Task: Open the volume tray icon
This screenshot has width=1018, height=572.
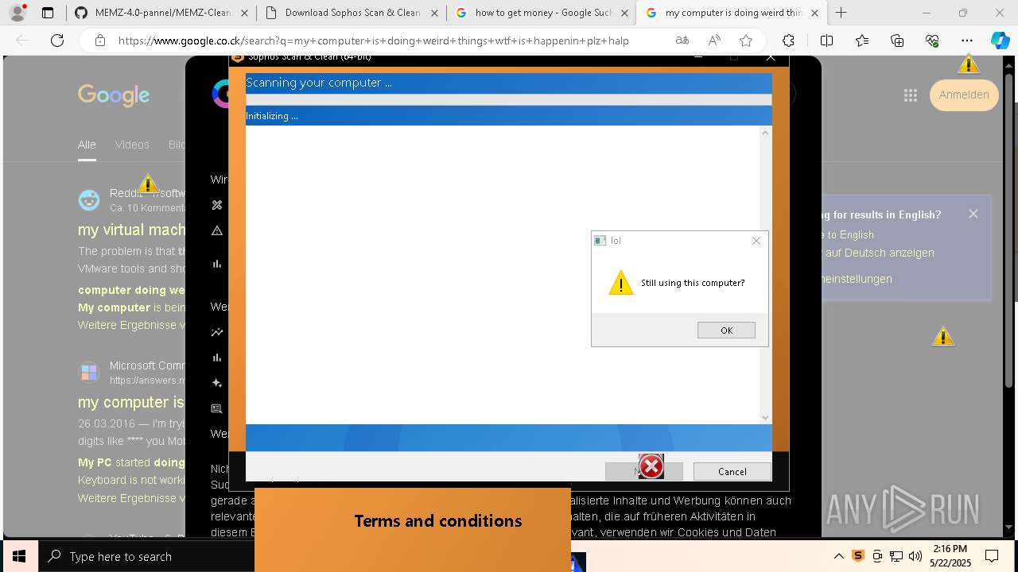Action: coord(915,556)
